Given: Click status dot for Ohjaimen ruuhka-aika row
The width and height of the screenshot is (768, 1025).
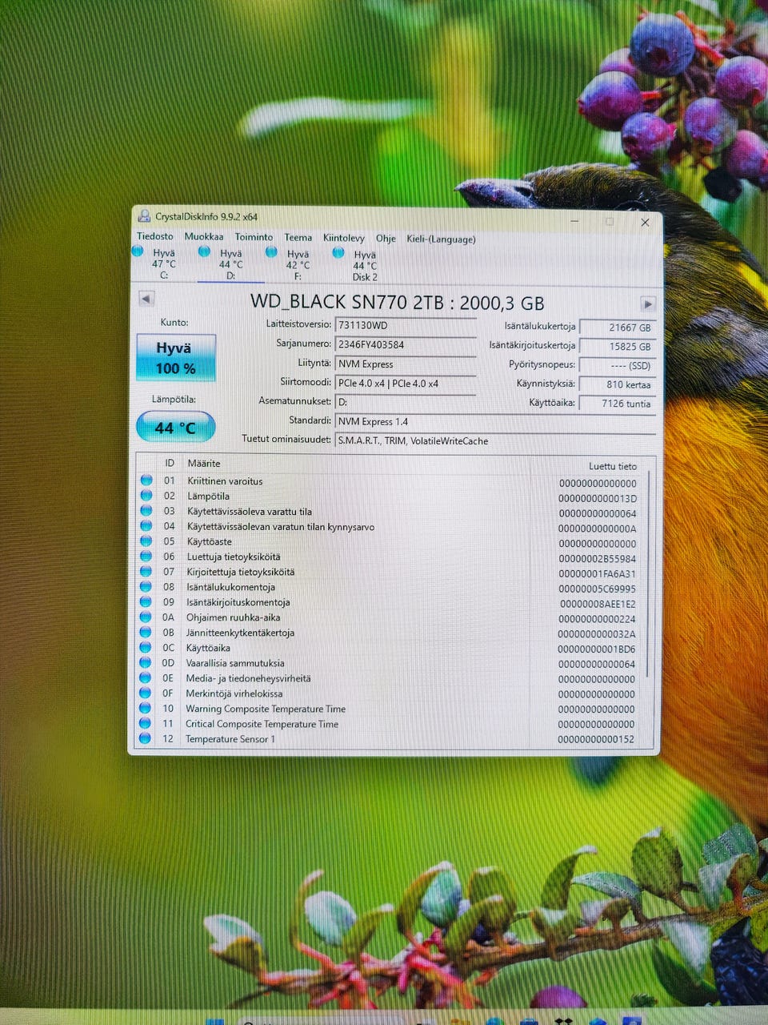Looking at the screenshot, I should [146, 617].
